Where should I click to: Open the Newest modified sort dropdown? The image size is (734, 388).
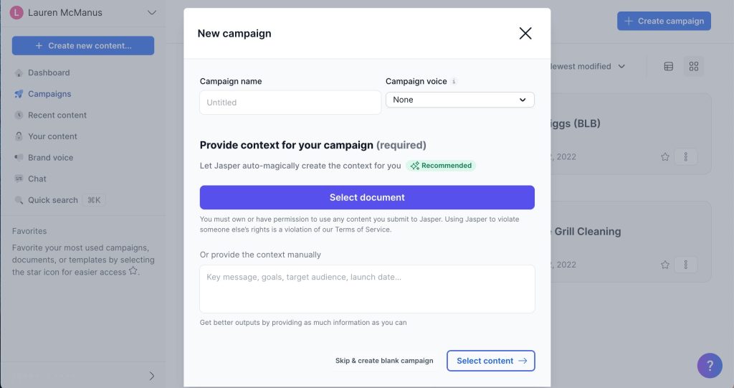coord(586,67)
